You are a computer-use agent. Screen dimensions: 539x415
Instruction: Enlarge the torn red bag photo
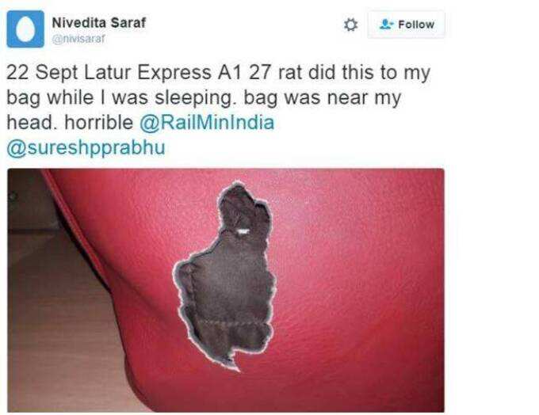coord(226,291)
